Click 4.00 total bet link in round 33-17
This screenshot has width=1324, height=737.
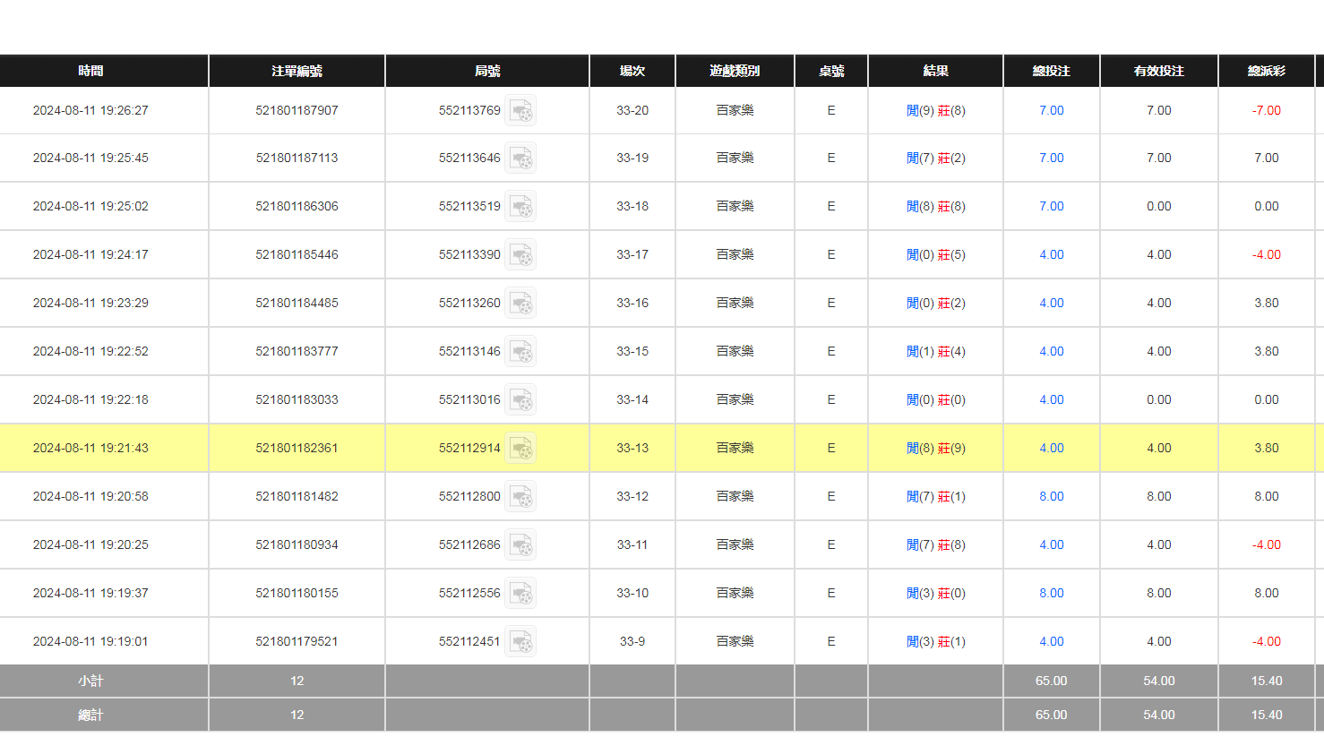[x=1051, y=254]
